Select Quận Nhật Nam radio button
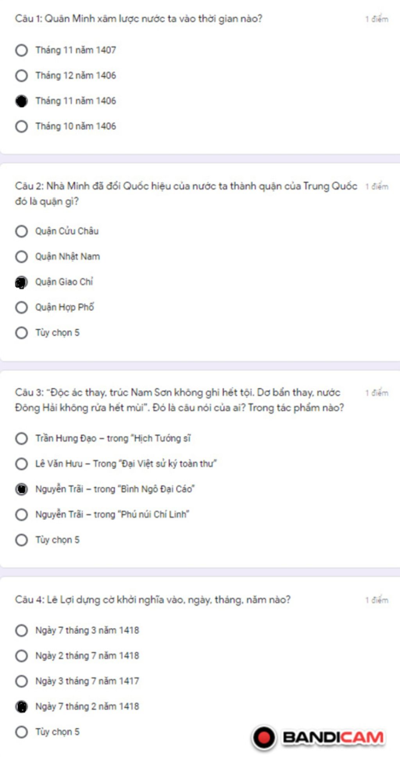Screen dimensions: 400x757 tap(21, 257)
